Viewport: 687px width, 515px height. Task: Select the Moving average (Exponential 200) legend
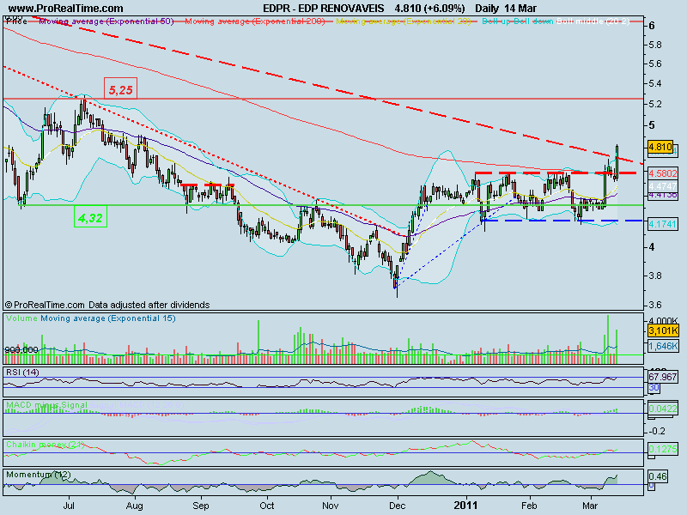click(x=255, y=21)
